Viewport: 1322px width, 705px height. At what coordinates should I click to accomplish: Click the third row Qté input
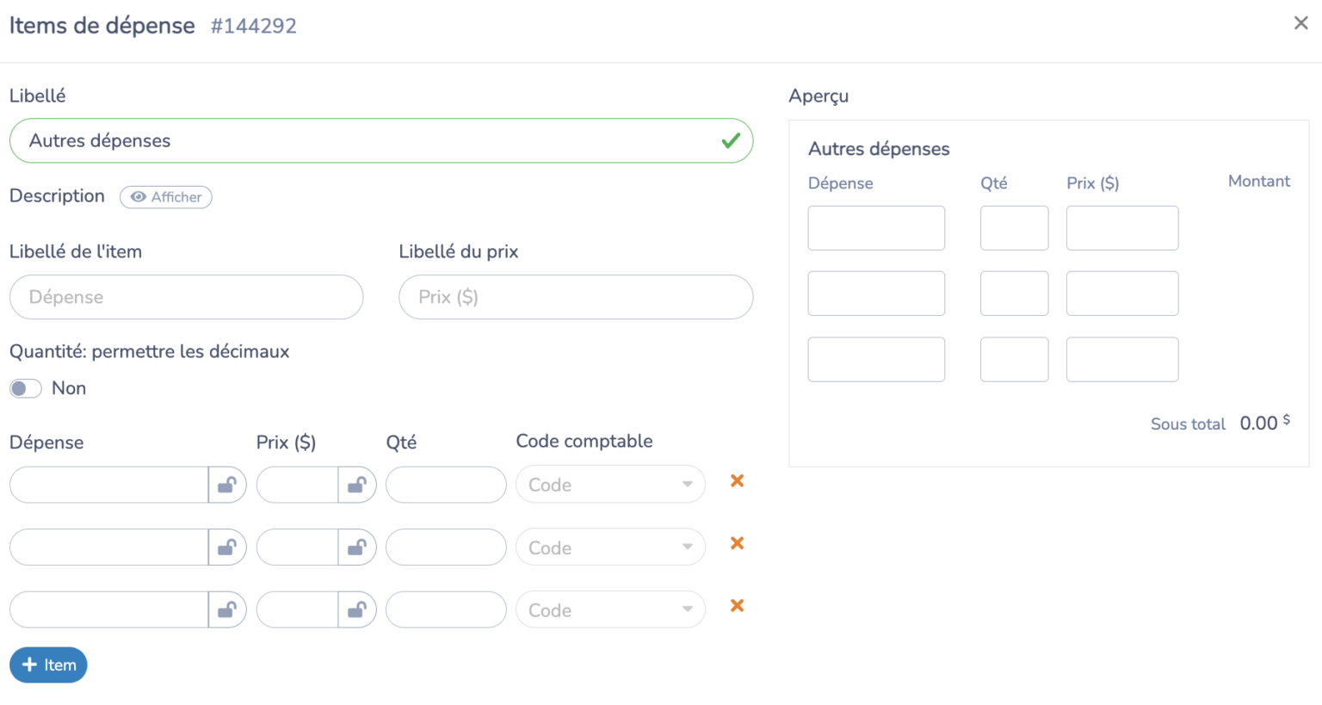pyautogui.click(x=446, y=609)
